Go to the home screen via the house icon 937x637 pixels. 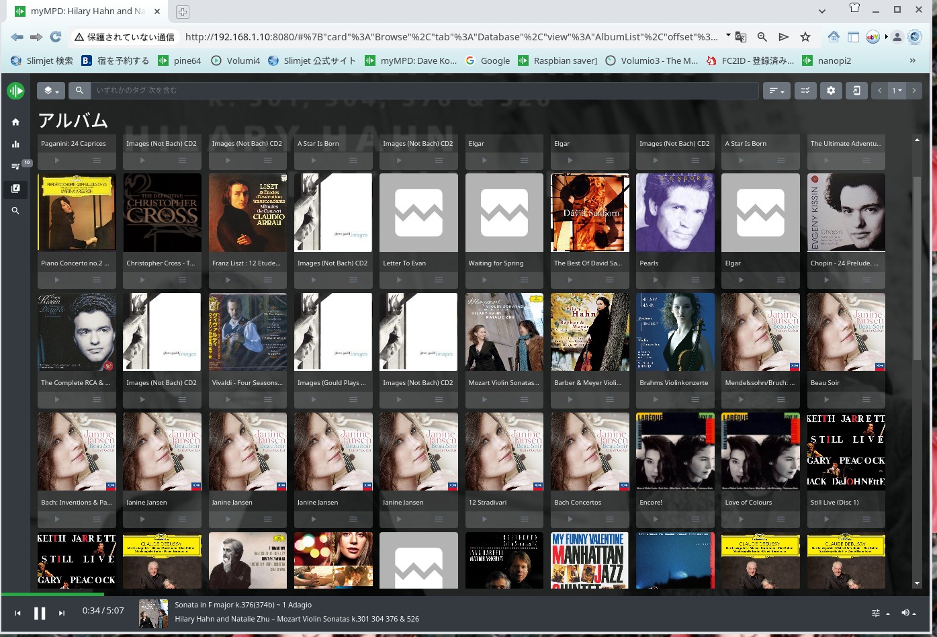(x=15, y=122)
